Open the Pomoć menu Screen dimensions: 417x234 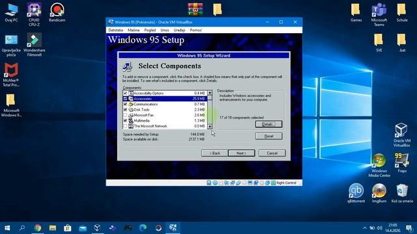pyautogui.click(x=195, y=31)
